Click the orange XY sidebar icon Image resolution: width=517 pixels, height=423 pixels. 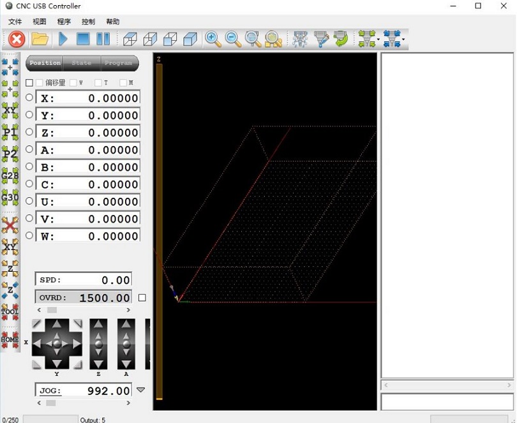coord(10,247)
